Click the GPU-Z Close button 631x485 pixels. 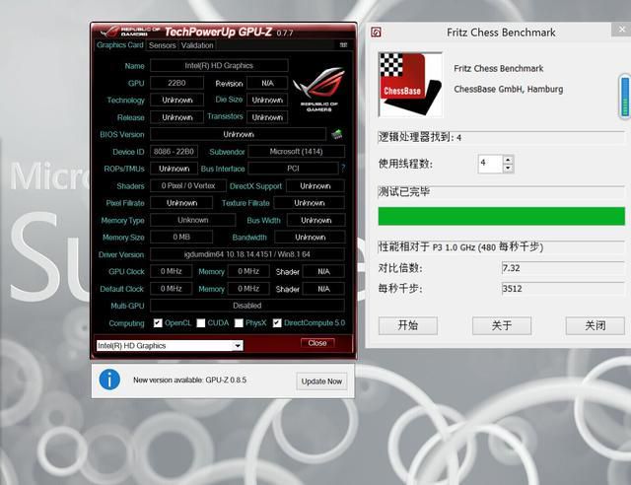click(317, 343)
